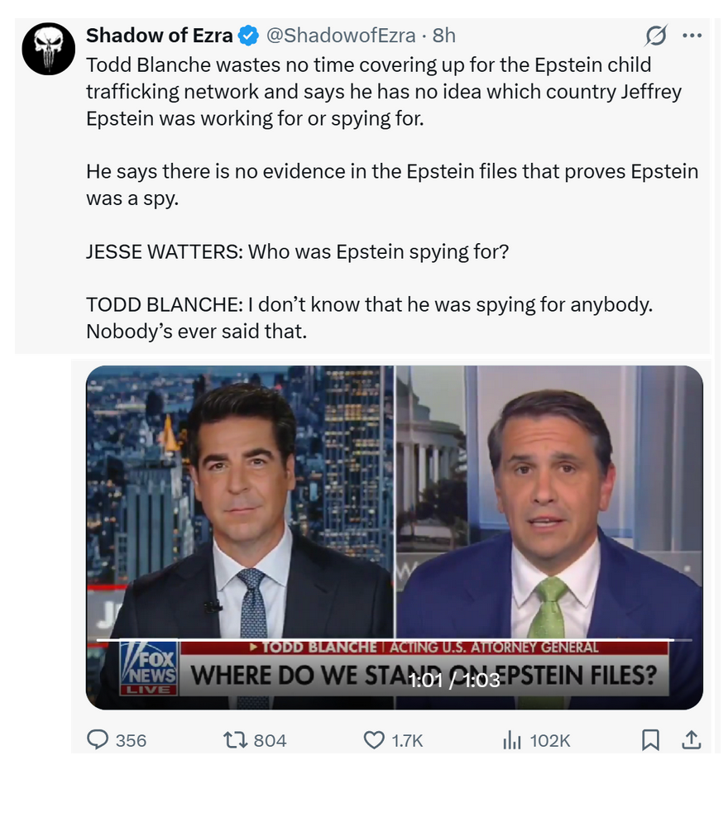Viewport: 728px width, 822px height.
Task: Click the reply speech bubble icon
Action: point(98,740)
